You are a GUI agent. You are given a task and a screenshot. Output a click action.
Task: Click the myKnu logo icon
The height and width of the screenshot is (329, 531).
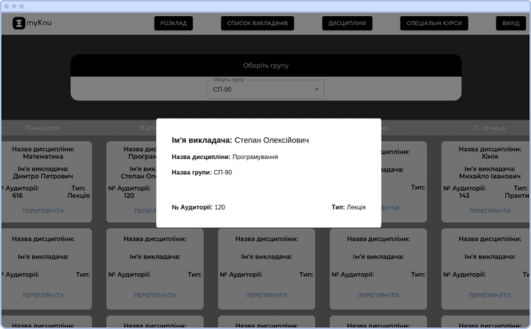pos(19,23)
